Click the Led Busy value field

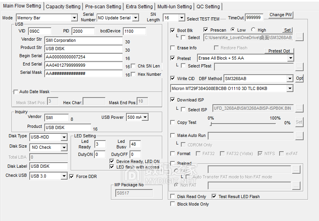(135, 144)
